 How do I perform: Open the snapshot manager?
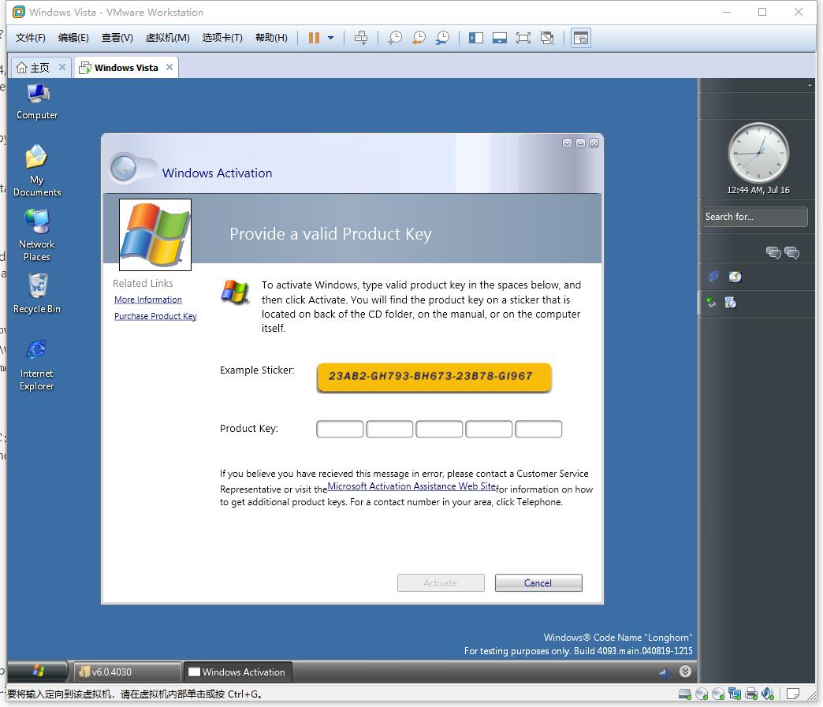442,38
